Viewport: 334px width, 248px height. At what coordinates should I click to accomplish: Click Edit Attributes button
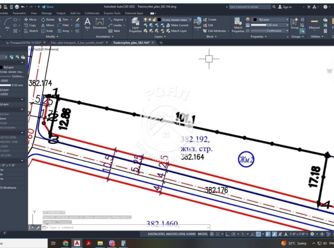click(215, 31)
